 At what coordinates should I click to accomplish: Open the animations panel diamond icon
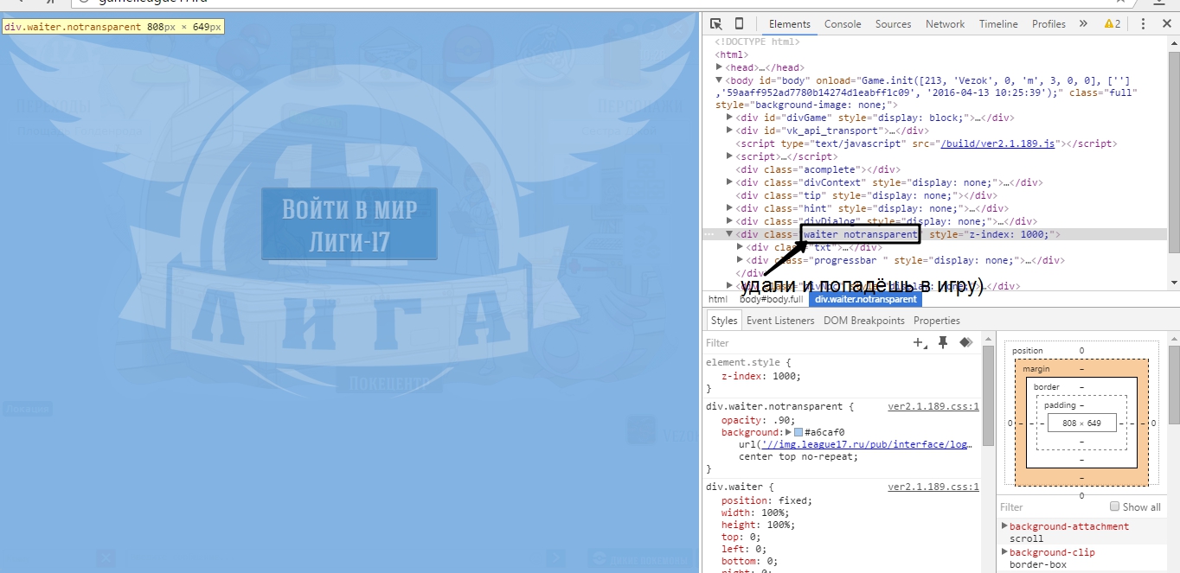(x=966, y=342)
